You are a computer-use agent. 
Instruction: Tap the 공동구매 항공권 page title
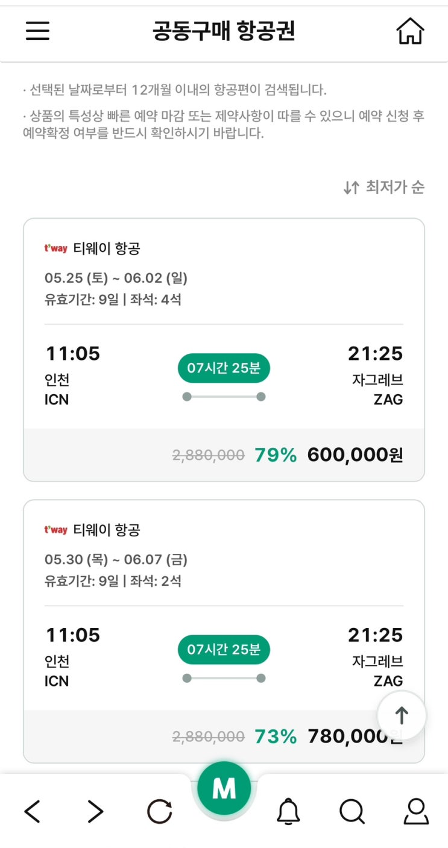(224, 31)
